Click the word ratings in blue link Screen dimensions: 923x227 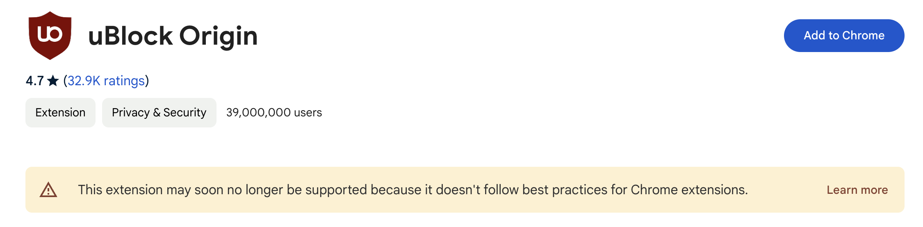pyautogui.click(x=124, y=81)
